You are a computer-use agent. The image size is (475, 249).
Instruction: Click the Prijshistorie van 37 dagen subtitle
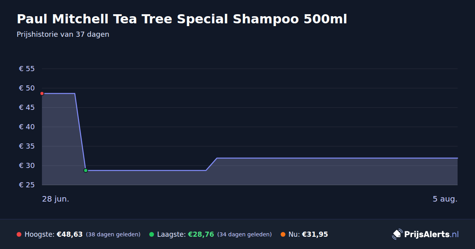click(x=63, y=34)
